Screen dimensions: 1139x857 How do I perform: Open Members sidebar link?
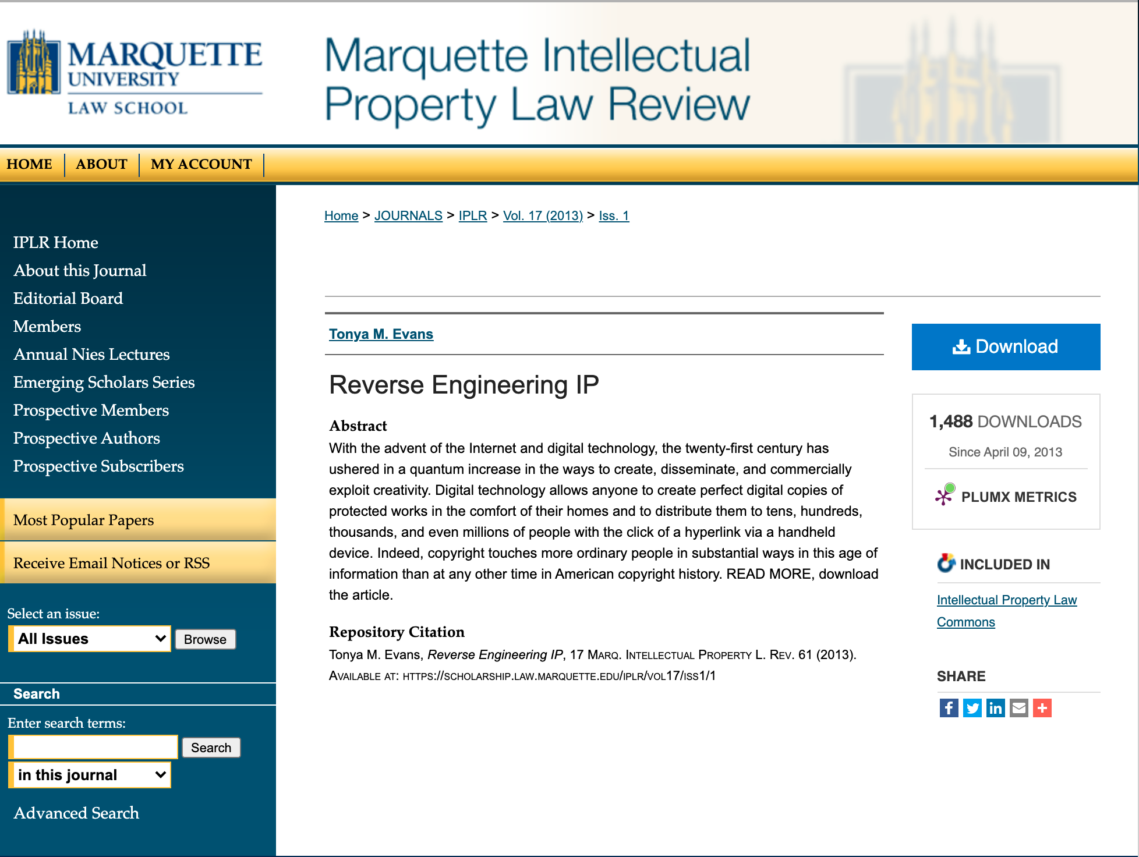[47, 326]
